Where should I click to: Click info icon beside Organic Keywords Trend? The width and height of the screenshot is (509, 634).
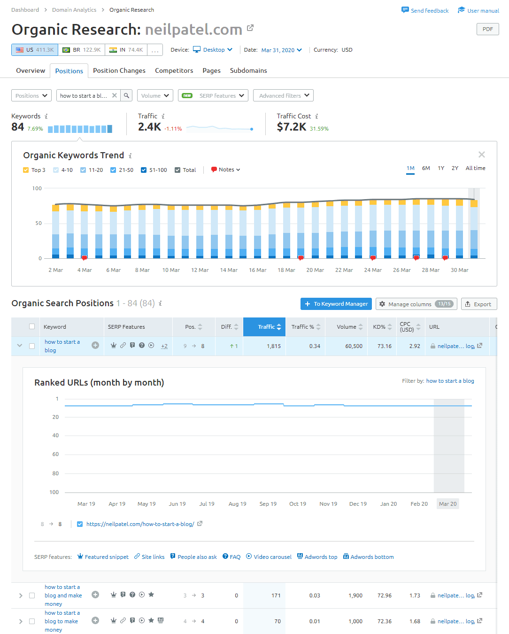pos(130,155)
